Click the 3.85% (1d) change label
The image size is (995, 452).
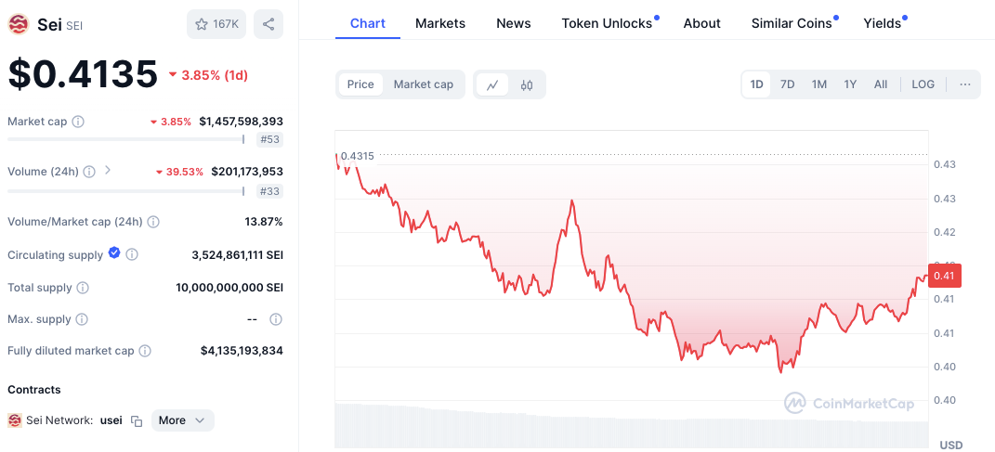coord(208,75)
